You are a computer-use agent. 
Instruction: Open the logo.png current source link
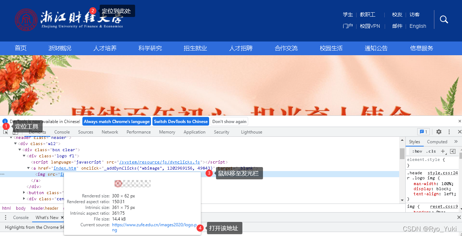coord(154,227)
